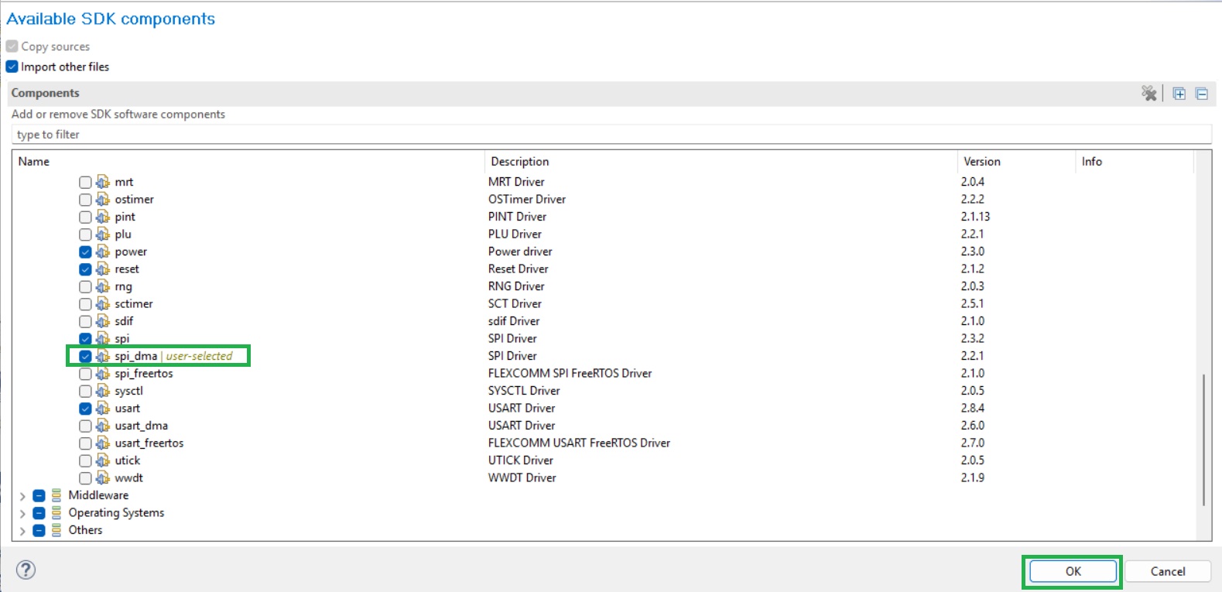Open the help question mark icon
The width and height of the screenshot is (1222, 592).
(x=26, y=570)
